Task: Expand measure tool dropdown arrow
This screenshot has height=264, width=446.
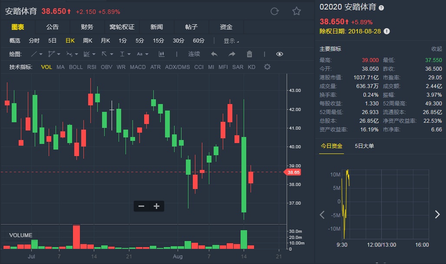Action: (x=129, y=54)
